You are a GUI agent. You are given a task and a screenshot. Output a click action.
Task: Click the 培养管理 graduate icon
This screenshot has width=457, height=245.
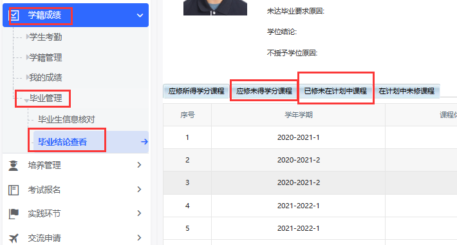(13, 166)
